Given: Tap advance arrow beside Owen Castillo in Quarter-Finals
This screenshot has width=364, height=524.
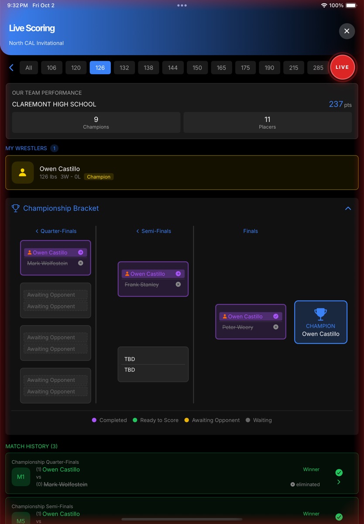Looking at the screenshot, I should (81, 252).
